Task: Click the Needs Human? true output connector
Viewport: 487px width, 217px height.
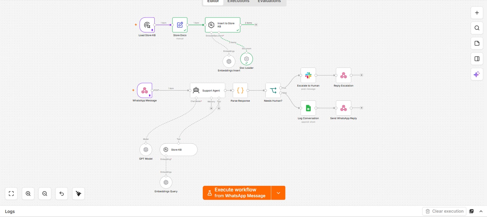Action: pyautogui.click(x=281, y=88)
